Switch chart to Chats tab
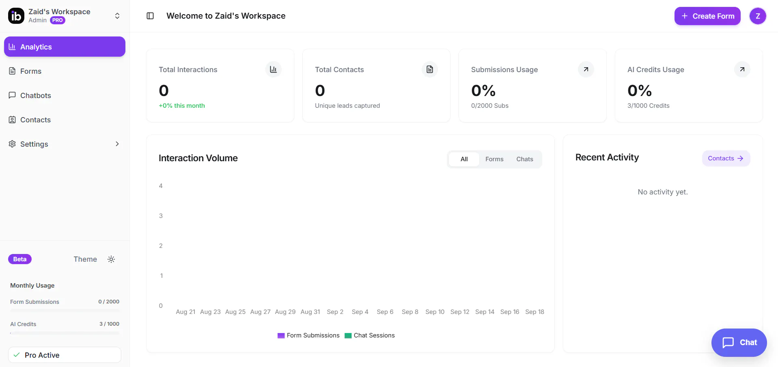The image size is (778, 367). (525, 159)
